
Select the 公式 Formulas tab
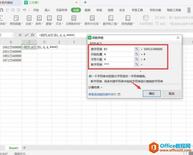coord(76,10)
